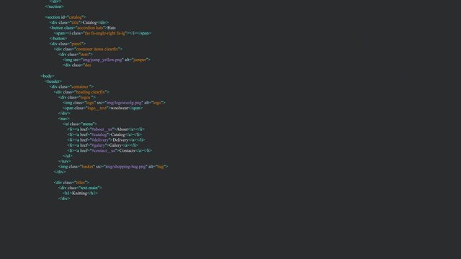Select the heading clearfix div line
This screenshot has width=461, height=259.
(81, 91)
